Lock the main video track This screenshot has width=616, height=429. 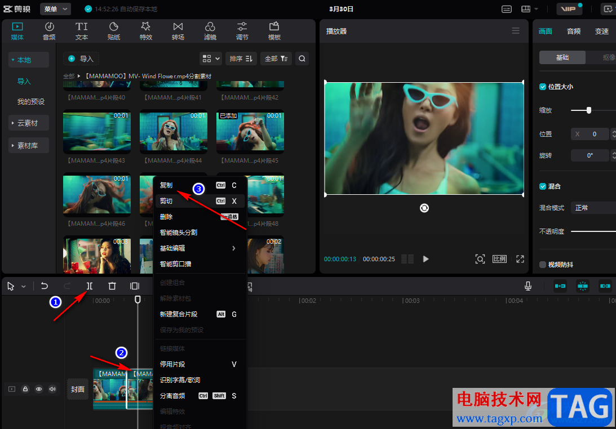click(x=25, y=389)
